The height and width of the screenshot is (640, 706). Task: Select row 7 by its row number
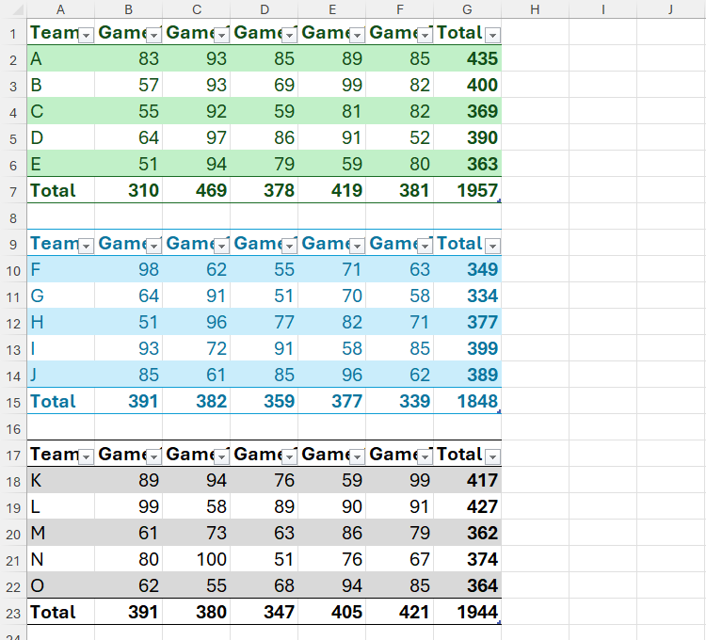[x=13, y=190]
